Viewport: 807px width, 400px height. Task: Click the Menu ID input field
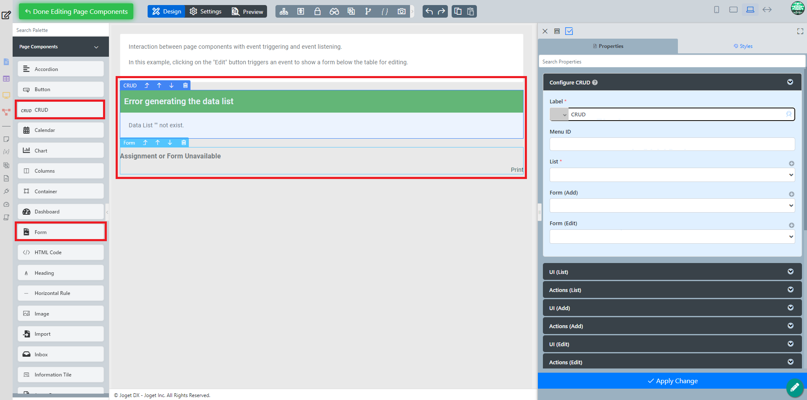[x=672, y=144]
